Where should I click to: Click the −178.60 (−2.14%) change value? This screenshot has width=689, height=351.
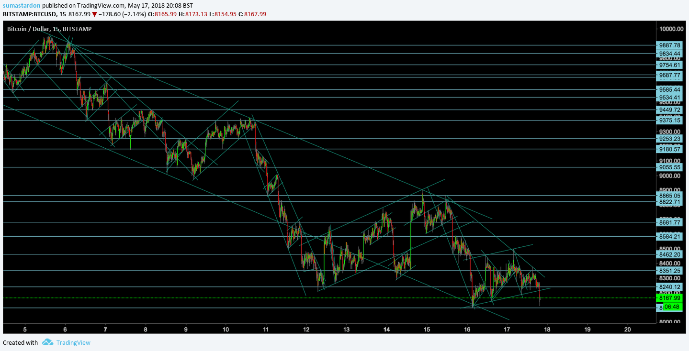click(x=122, y=14)
